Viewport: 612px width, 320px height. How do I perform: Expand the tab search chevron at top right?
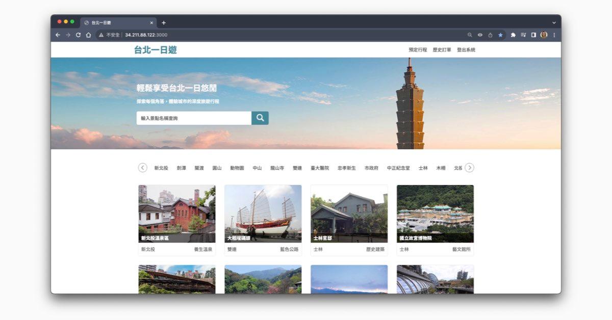pyautogui.click(x=554, y=23)
